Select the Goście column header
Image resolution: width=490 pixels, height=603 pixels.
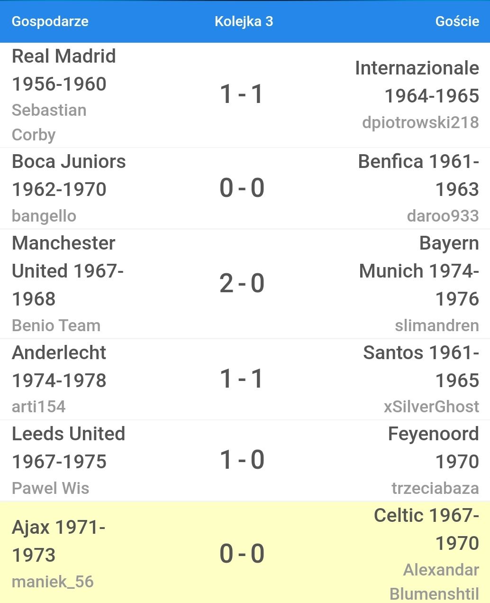[457, 21]
